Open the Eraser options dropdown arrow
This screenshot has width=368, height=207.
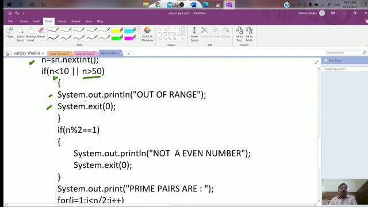(41, 40)
